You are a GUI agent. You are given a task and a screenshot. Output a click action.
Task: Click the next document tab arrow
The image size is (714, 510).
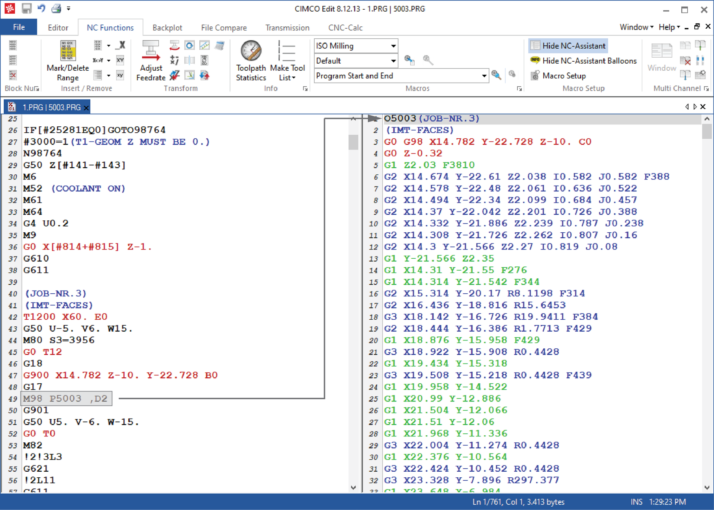tap(695, 107)
